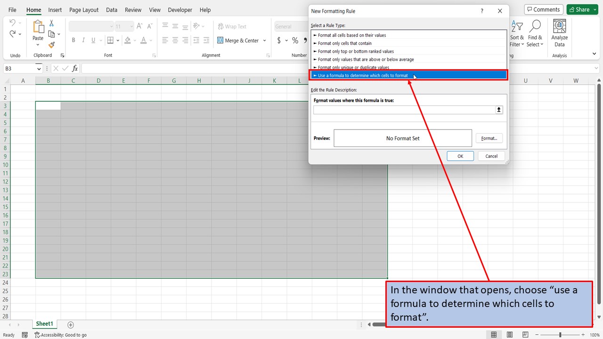Image resolution: width=603 pixels, height=339 pixels.
Task: Cancel the New Formatting Rule dialog
Action: pos(491,156)
